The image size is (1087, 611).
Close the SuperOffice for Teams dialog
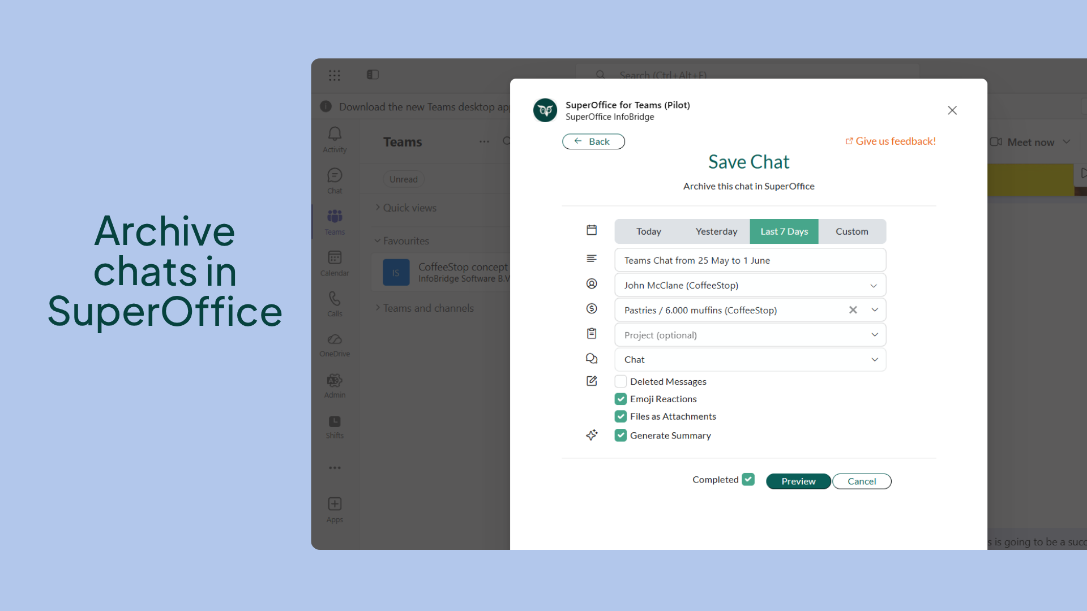tap(952, 110)
